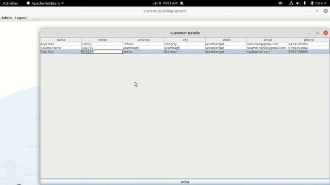Select the Arambagh city cell

pos(185,48)
